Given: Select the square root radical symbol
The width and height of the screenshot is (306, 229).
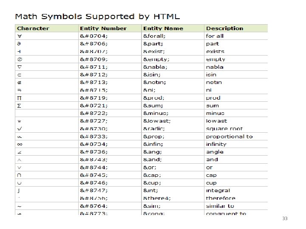Looking at the screenshot, I should [x=20, y=129].
